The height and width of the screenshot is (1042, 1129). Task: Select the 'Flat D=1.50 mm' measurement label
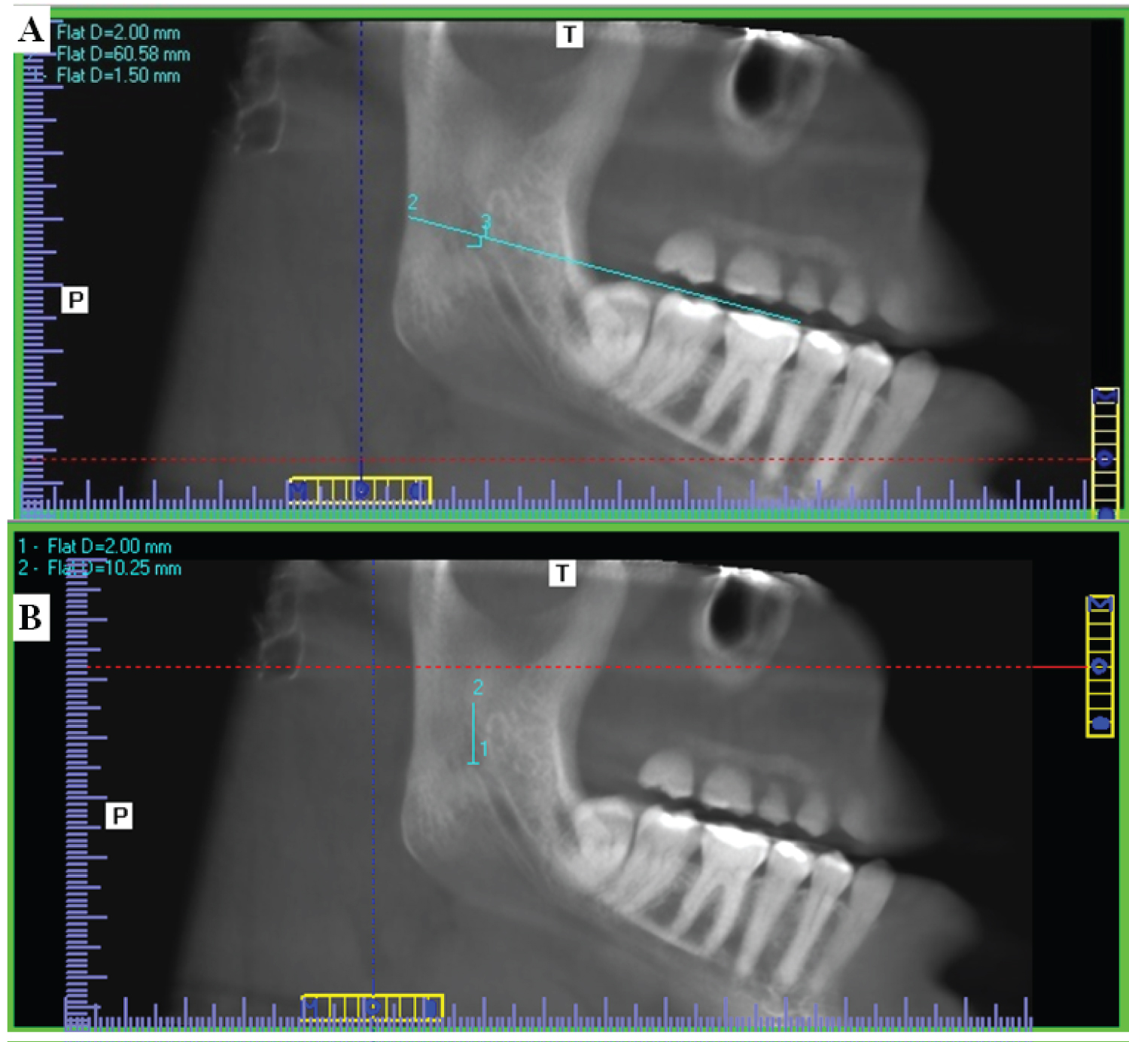(x=118, y=75)
